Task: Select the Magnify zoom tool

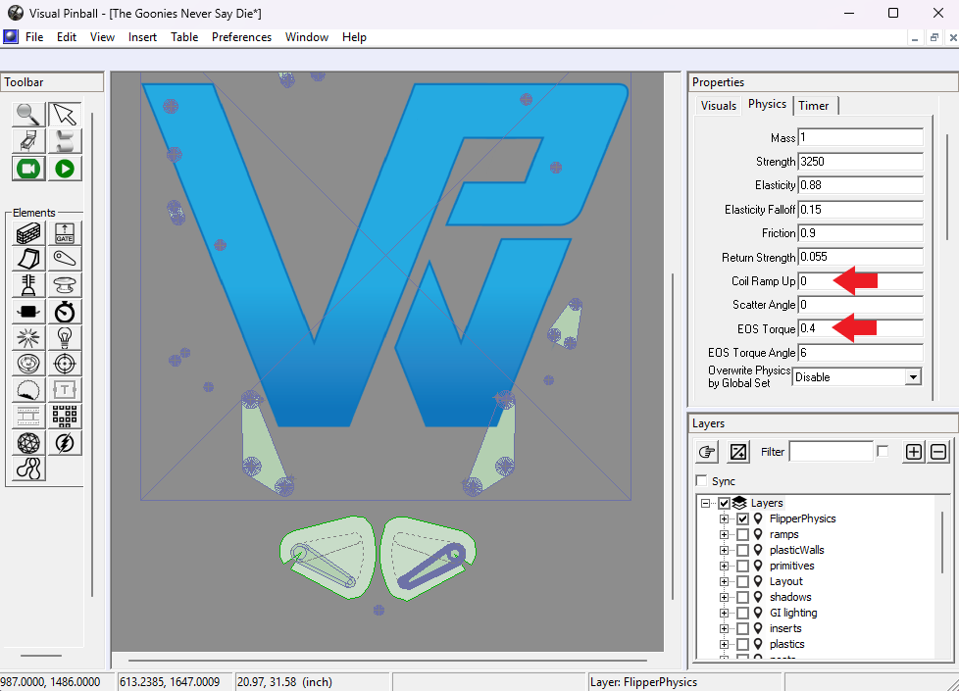Action: click(28, 115)
